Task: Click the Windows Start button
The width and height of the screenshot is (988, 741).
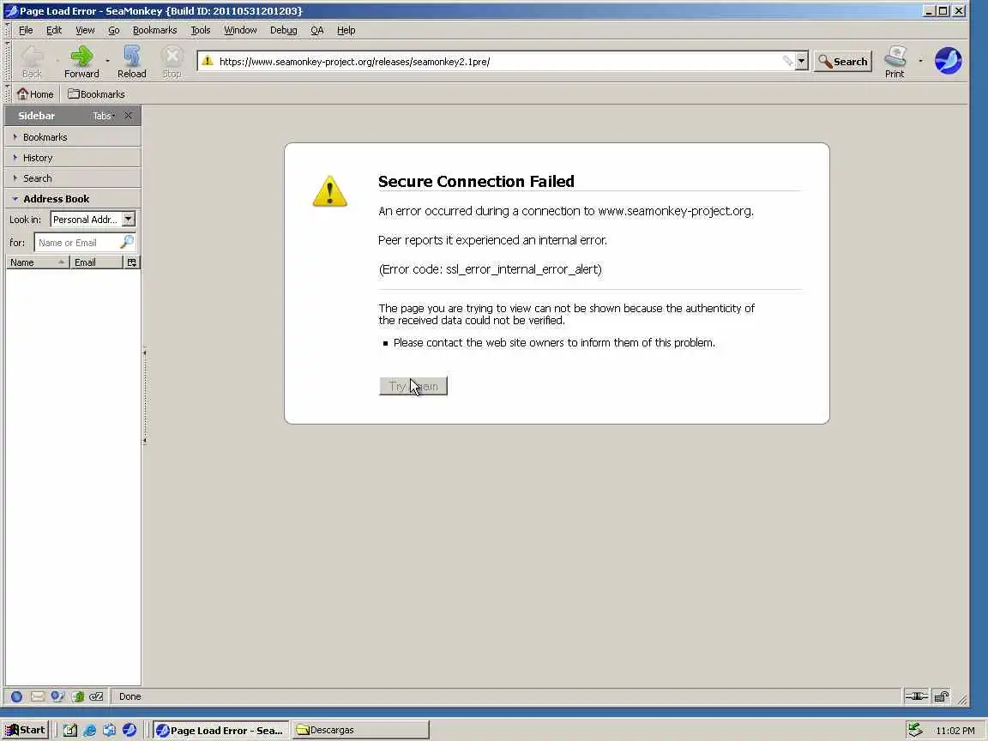Action: tap(25, 731)
